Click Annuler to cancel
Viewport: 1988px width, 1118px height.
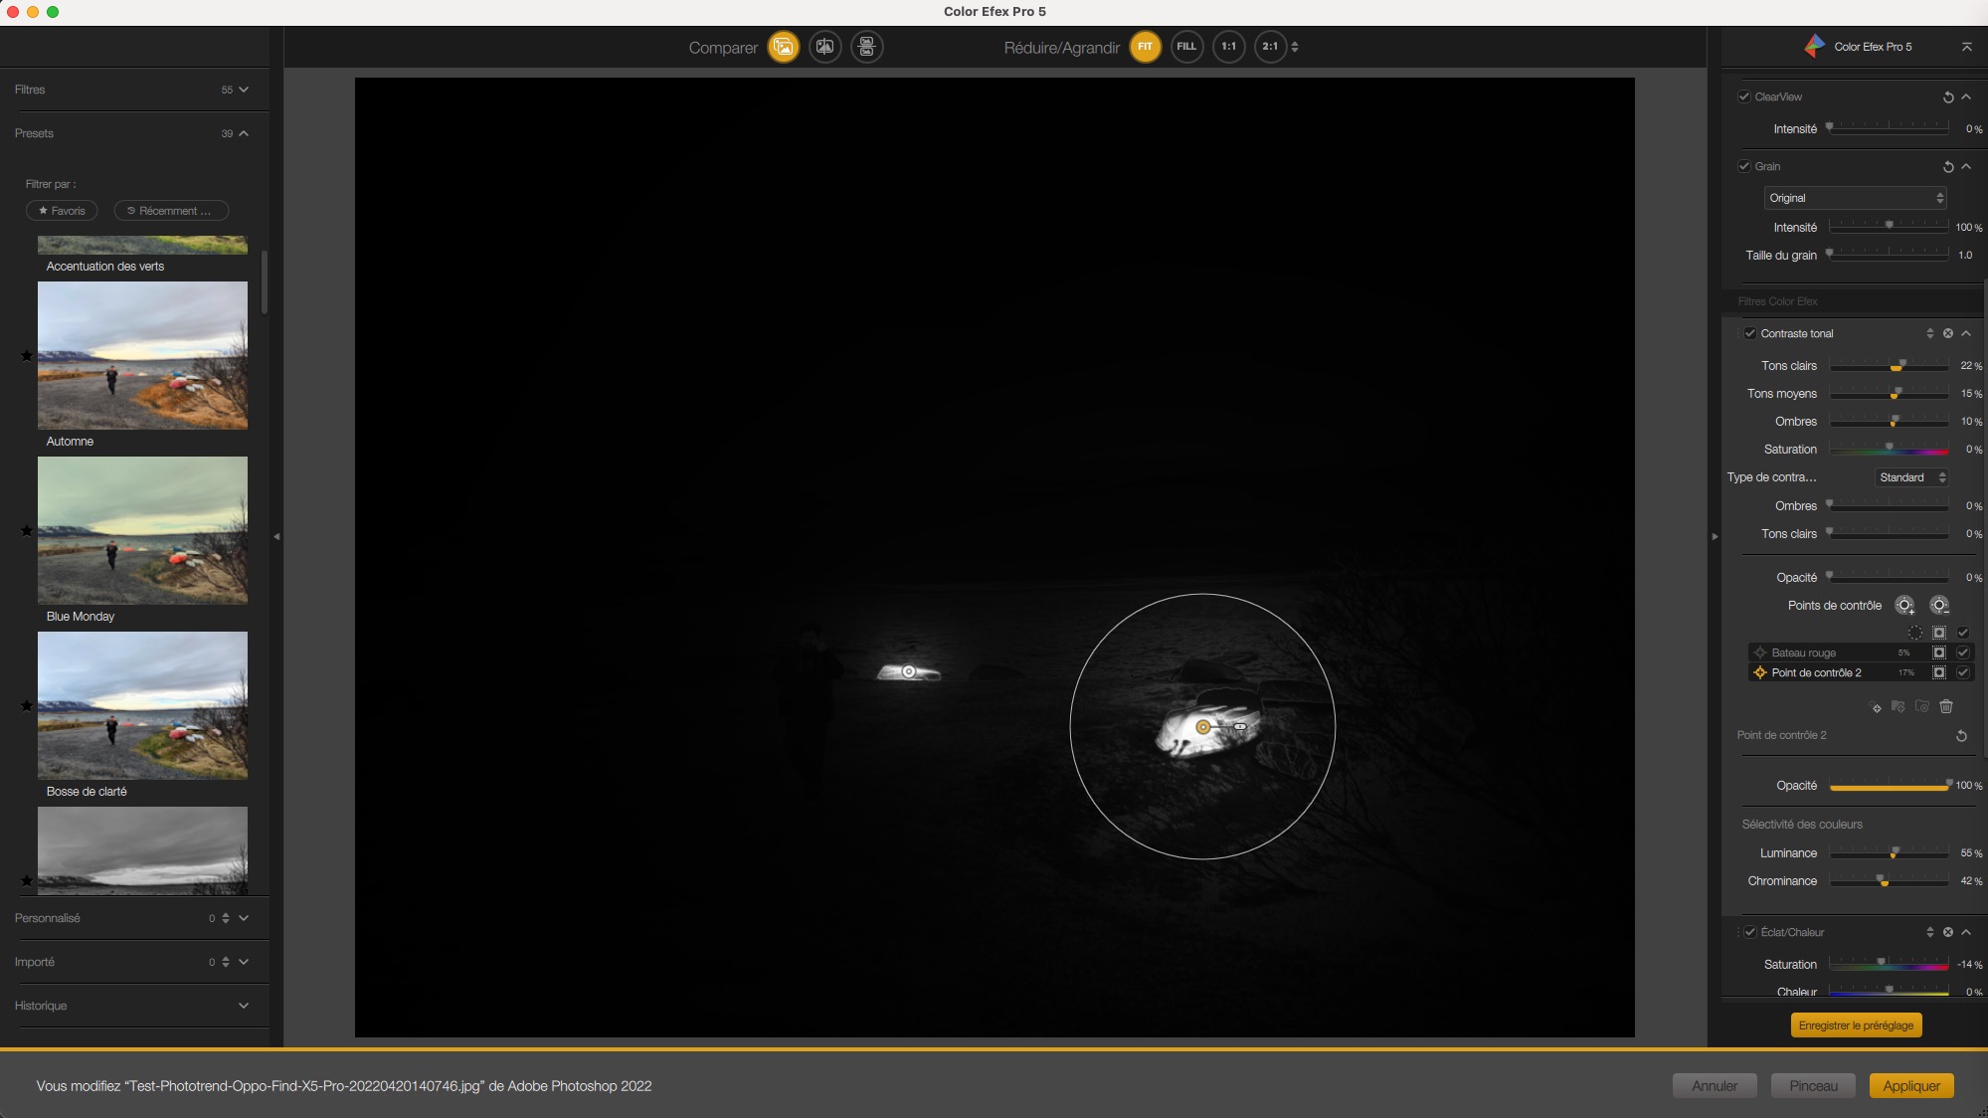pos(1715,1086)
